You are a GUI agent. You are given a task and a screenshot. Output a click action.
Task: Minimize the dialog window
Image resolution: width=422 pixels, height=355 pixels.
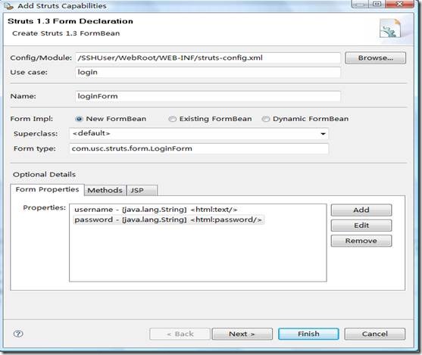coord(361,4)
